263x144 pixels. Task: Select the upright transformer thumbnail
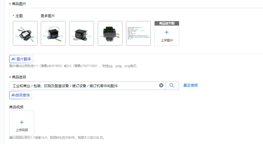[x=110, y=33]
